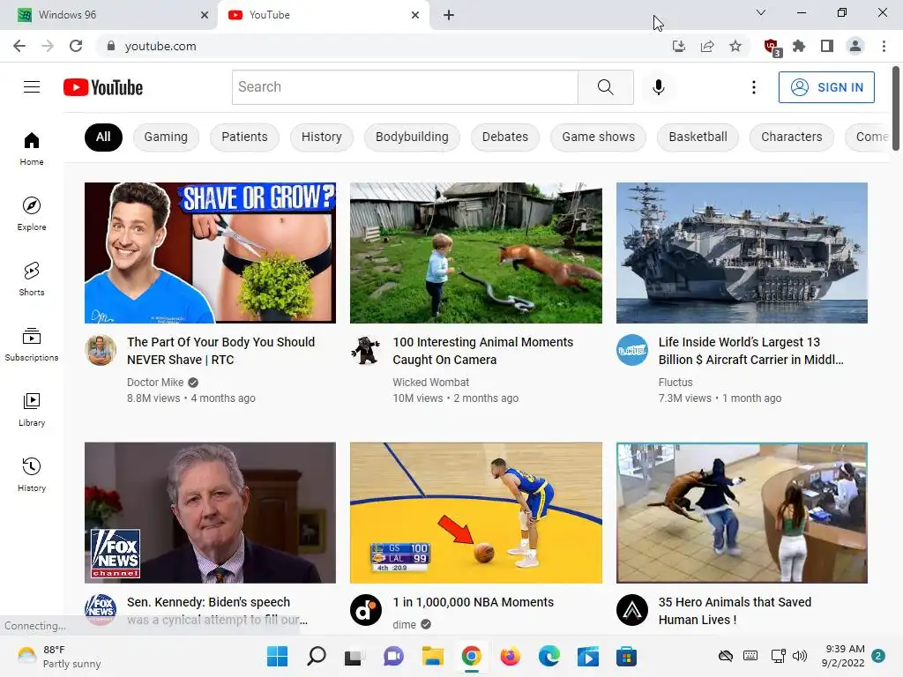Go to Home in sidebar

pyautogui.click(x=32, y=148)
